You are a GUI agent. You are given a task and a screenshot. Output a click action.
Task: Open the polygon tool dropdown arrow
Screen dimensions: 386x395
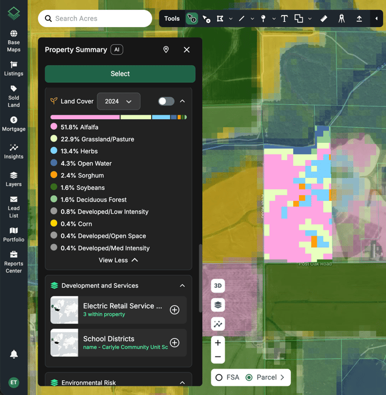pos(230,18)
